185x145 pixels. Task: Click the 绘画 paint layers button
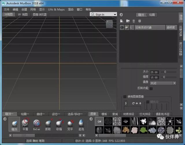click(x=152, y=15)
